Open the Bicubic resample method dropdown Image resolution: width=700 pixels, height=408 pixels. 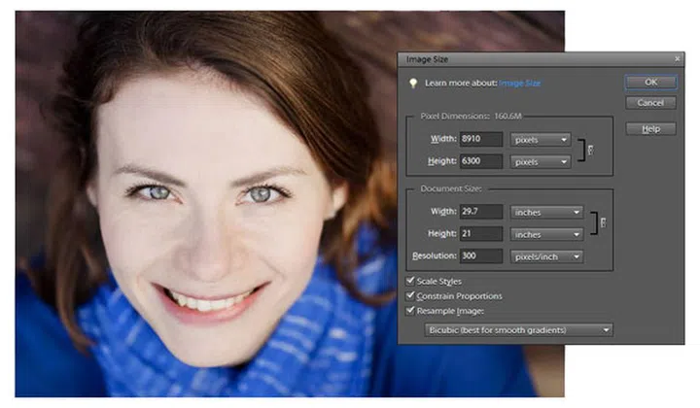tap(520, 330)
